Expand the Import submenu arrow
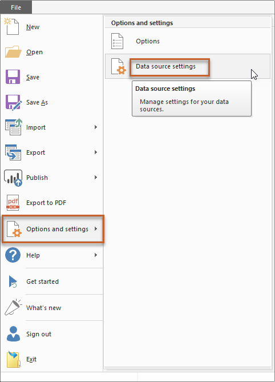Screen dimensions: 275x382 [96, 127]
